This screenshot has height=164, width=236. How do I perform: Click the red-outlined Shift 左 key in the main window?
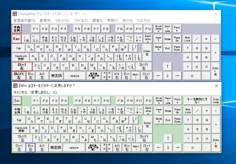(19, 76)
